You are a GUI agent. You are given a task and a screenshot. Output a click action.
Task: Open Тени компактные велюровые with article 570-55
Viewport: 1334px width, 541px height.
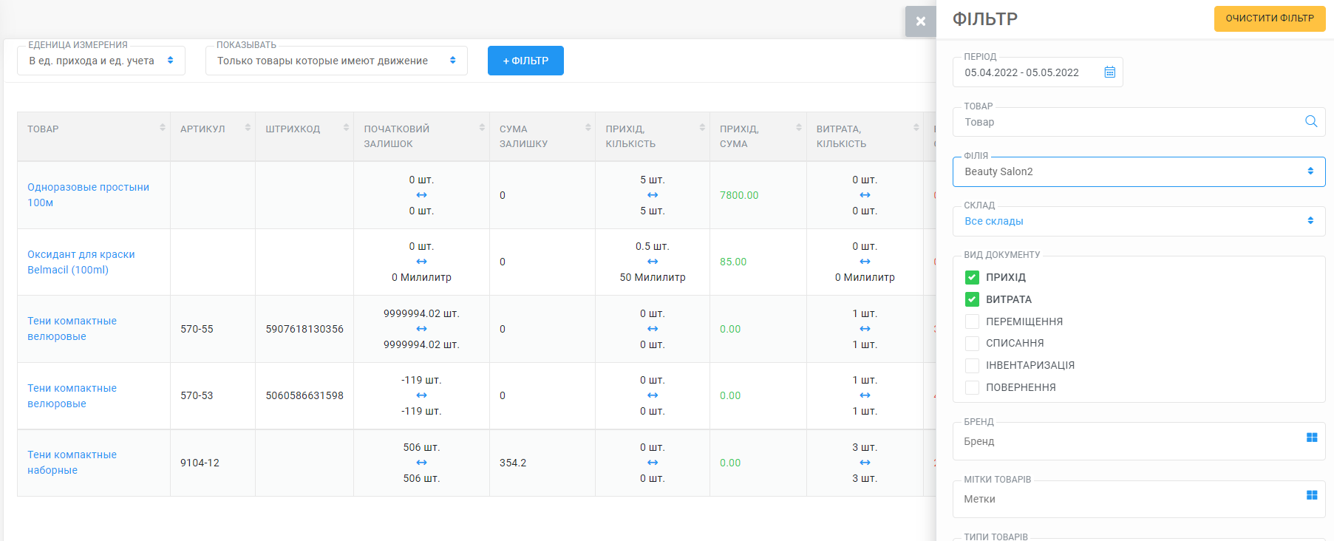tap(72, 329)
